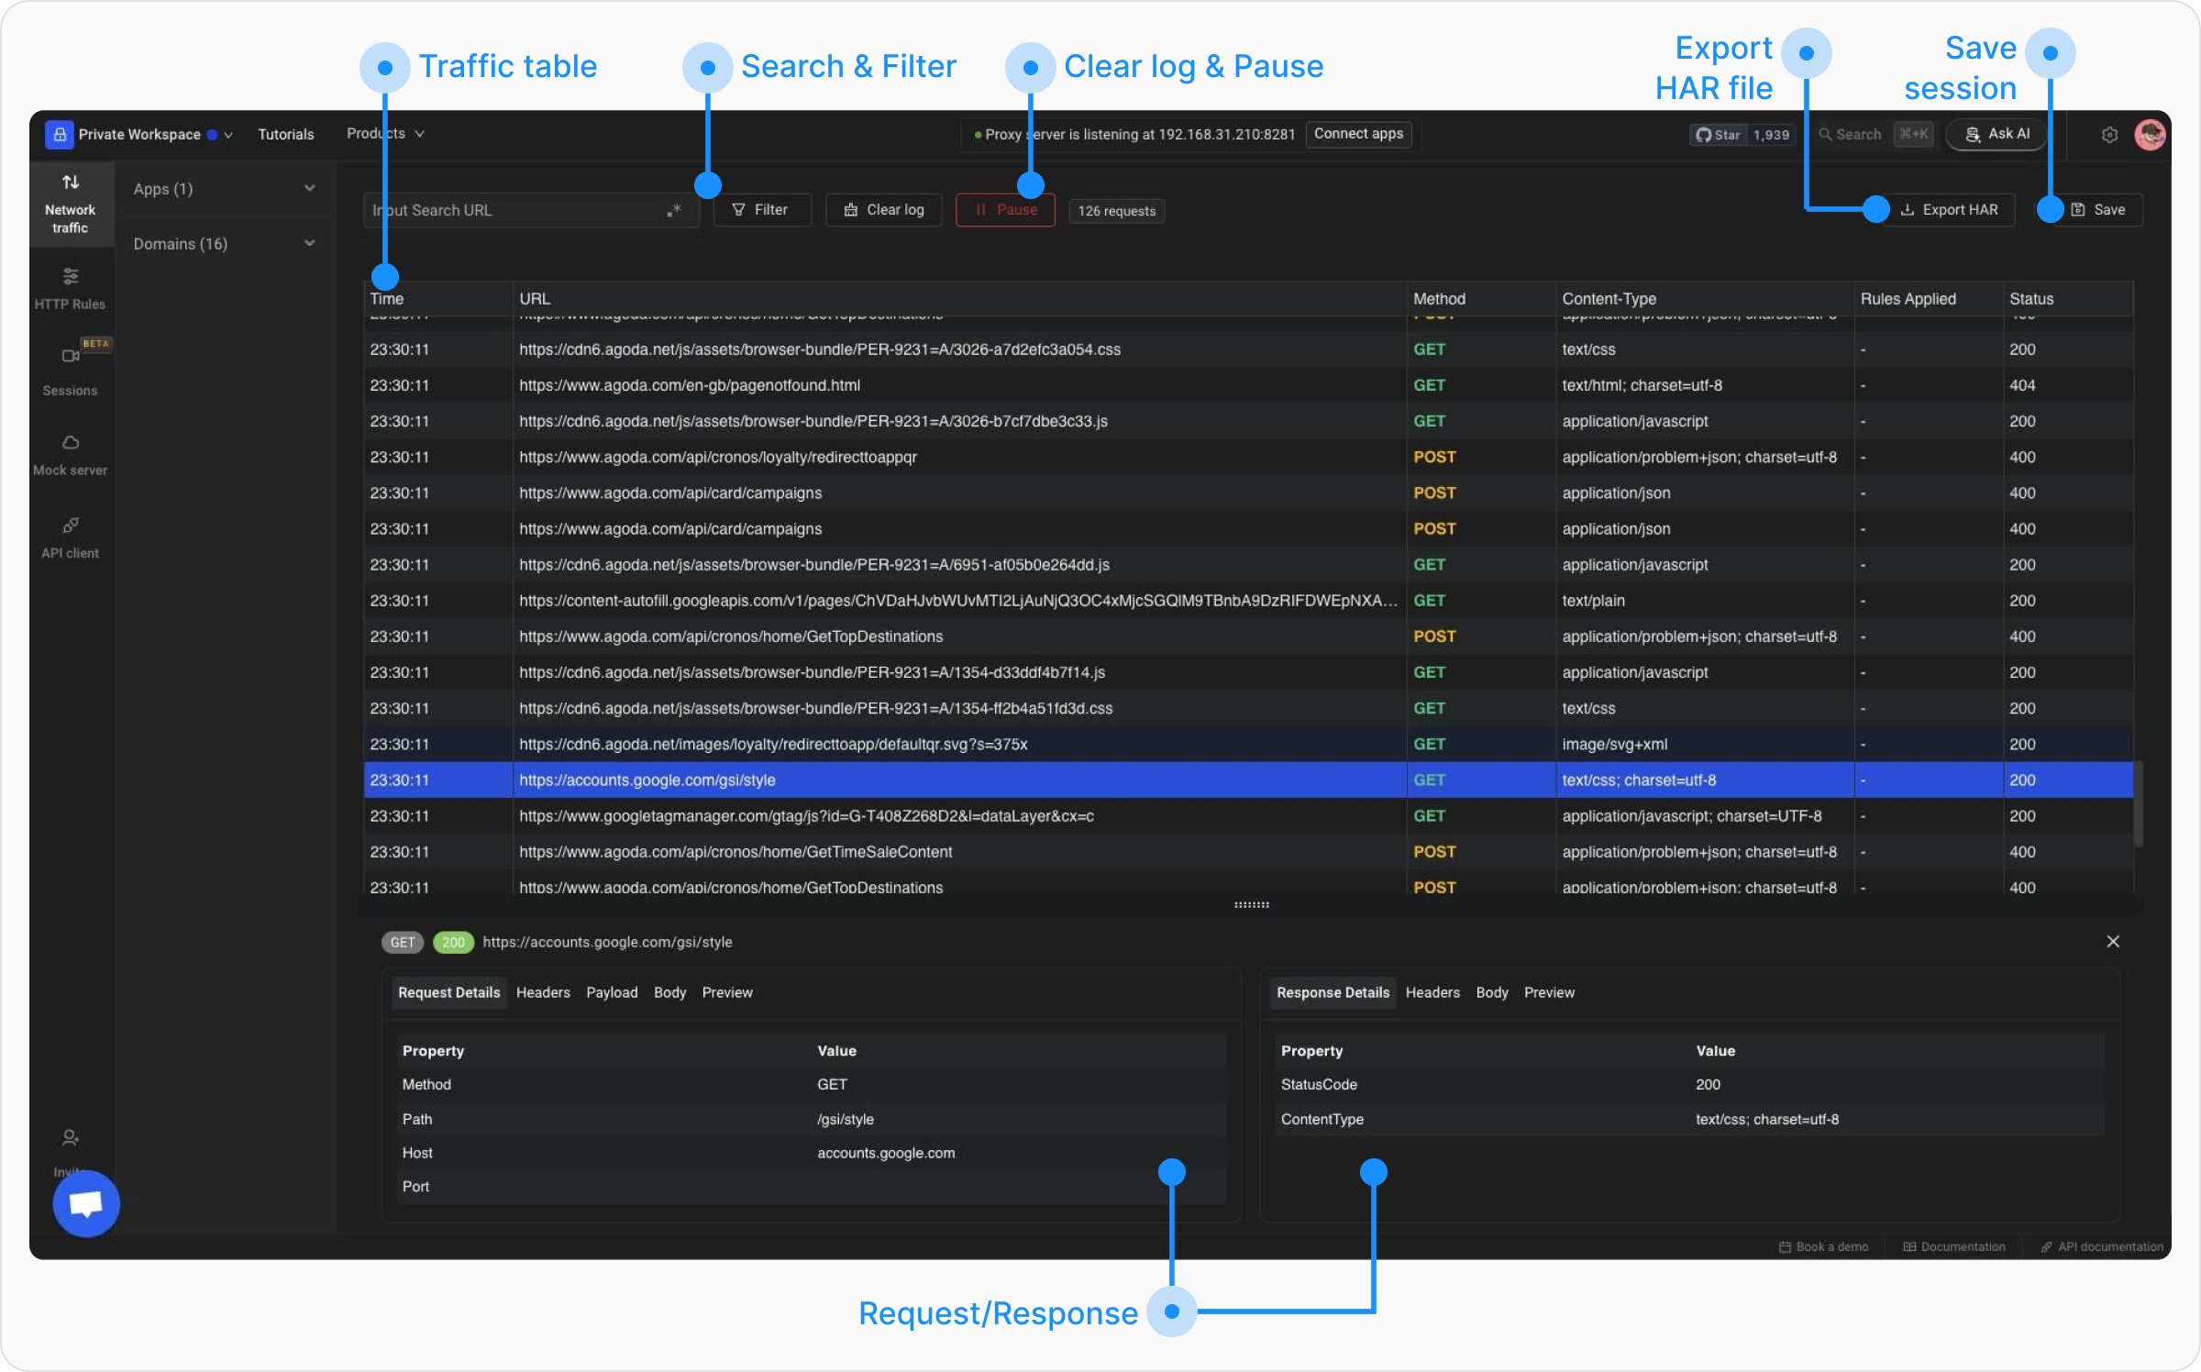Click the Input Search URL field
Image resolution: width=2201 pixels, height=1372 pixels.
click(x=514, y=210)
